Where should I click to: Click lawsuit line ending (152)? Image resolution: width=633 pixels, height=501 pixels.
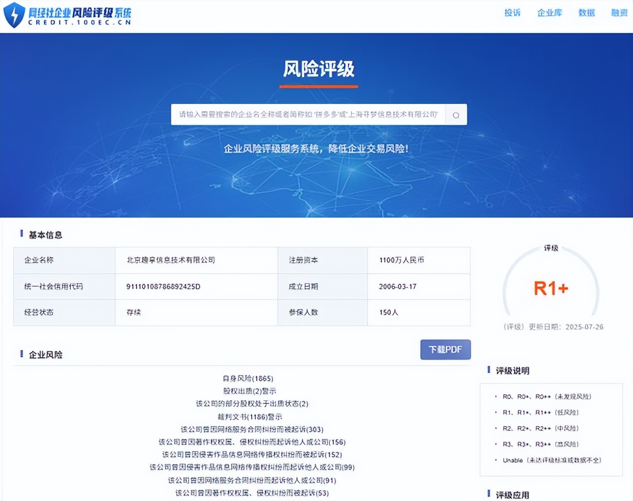[252, 454]
